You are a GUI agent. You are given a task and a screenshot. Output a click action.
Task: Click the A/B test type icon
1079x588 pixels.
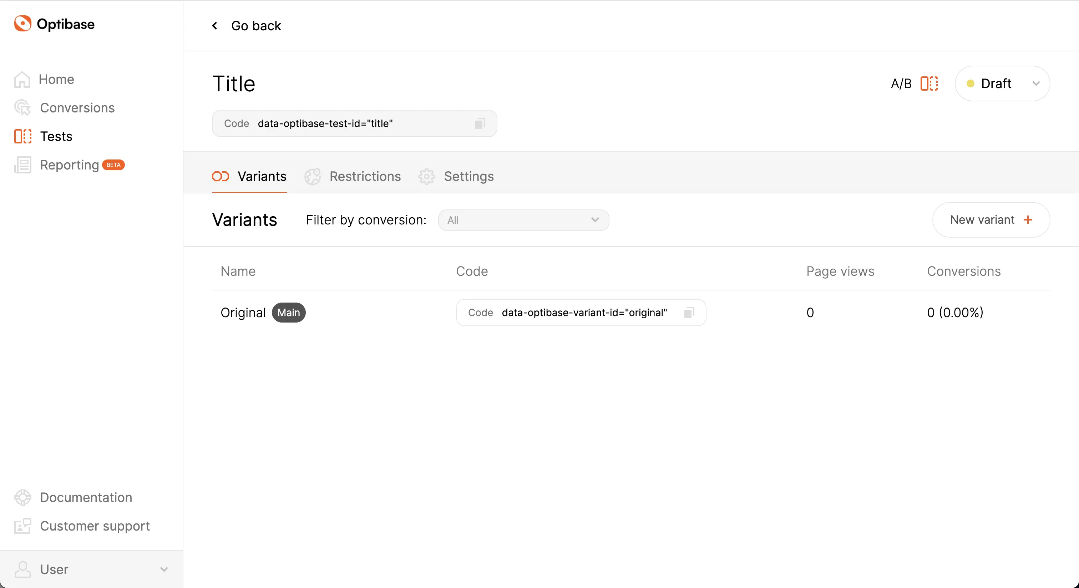tap(929, 83)
